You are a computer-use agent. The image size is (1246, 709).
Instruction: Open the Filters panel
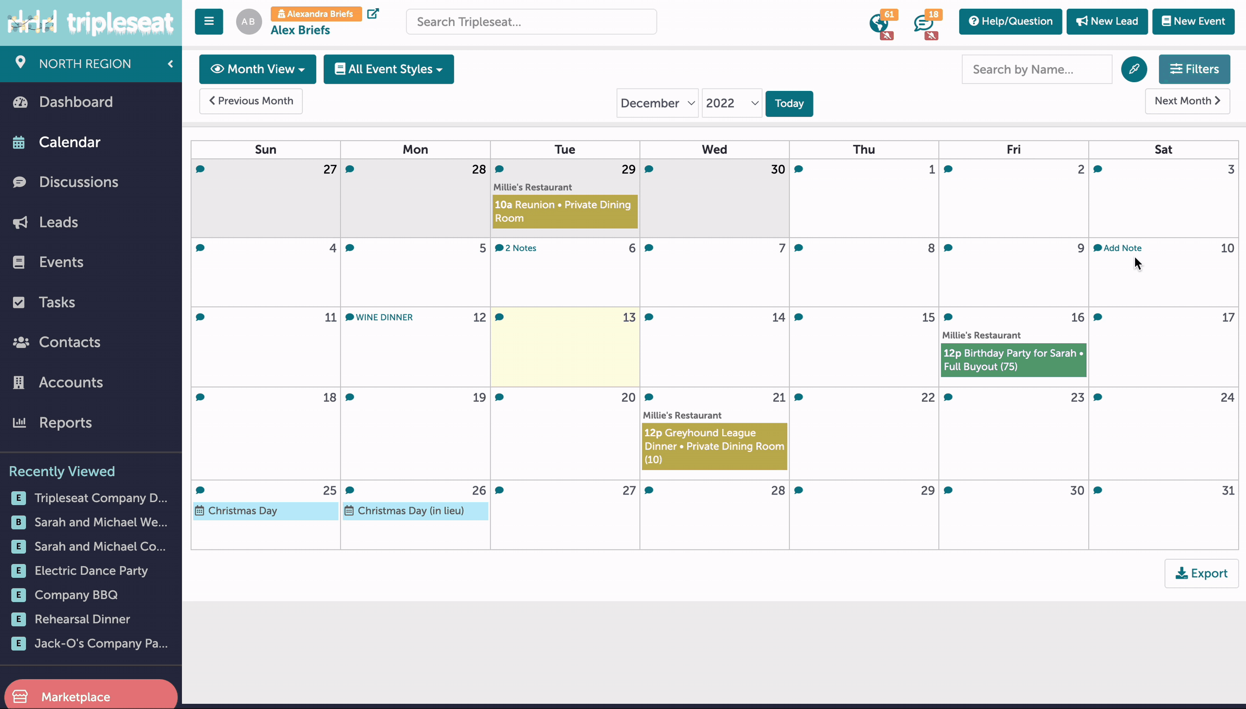tap(1194, 69)
